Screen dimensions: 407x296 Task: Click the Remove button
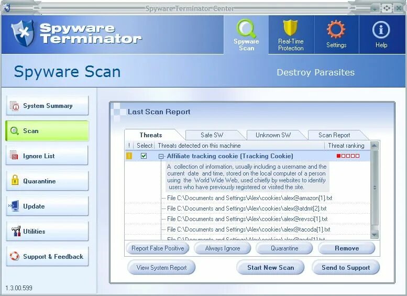tap(347, 248)
